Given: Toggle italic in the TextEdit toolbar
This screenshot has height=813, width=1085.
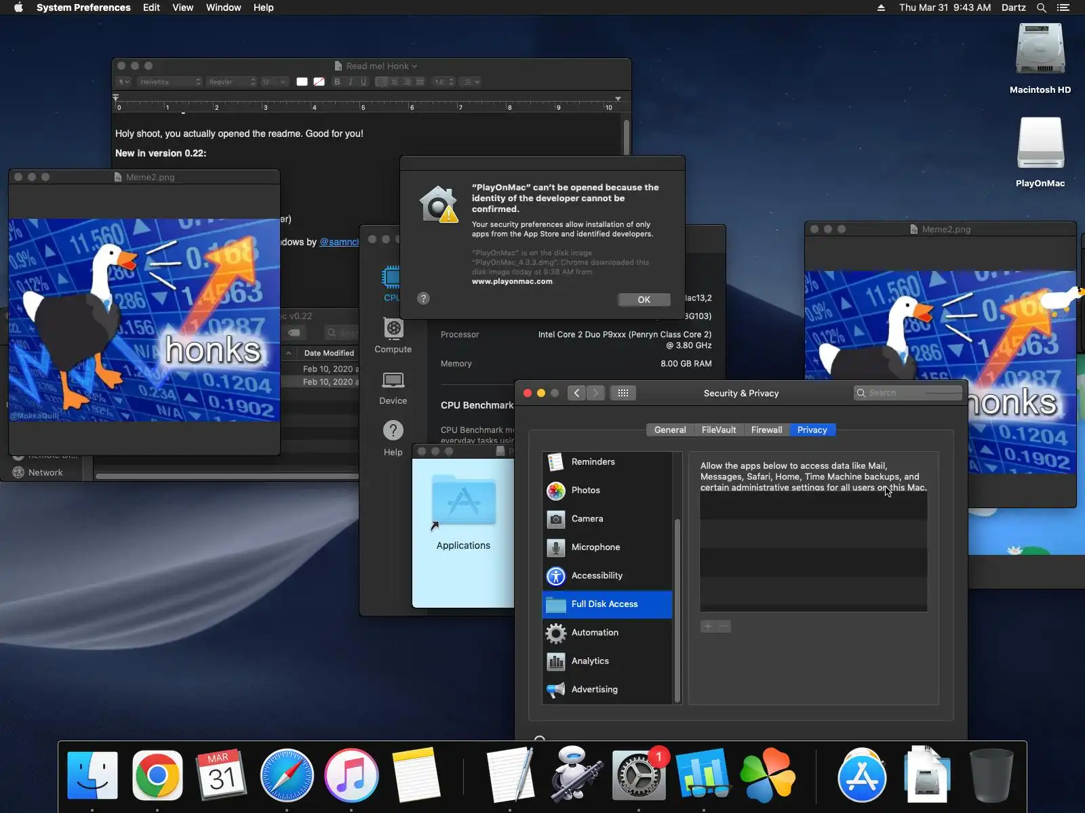Looking at the screenshot, I should pos(351,82).
